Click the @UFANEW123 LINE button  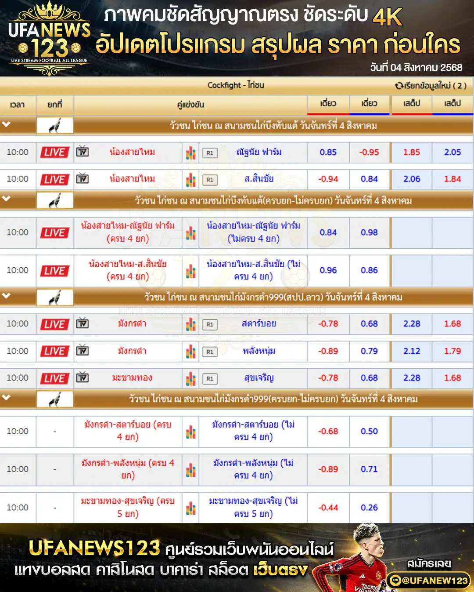tap(429, 580)
